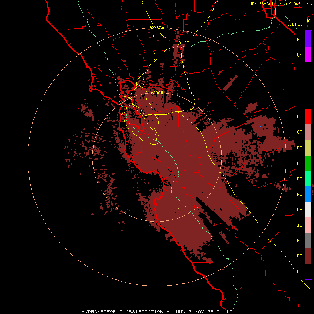Click the RA legend label

coord(300,179)
